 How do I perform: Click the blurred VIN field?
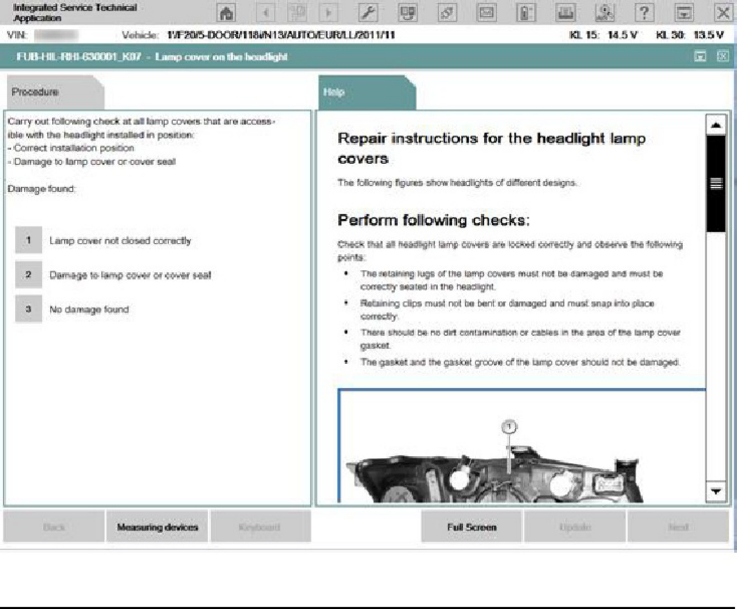coord(57,35)
